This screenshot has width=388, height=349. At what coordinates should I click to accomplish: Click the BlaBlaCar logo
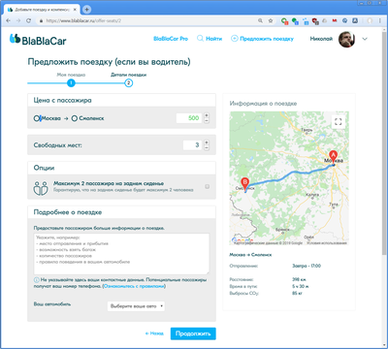38,40
